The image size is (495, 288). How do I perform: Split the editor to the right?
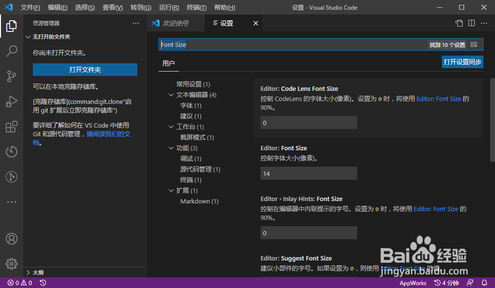pos(472,23)
